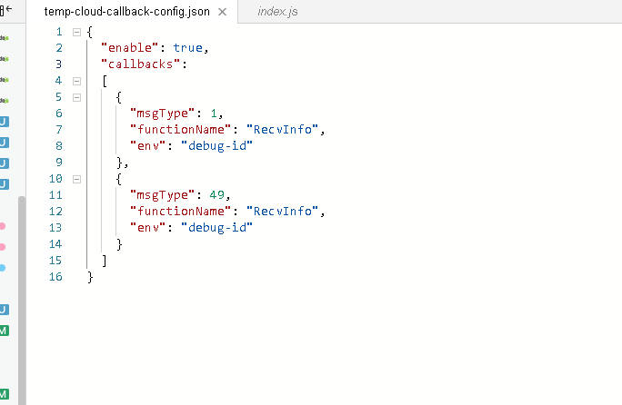
Task: Click line number 16 in the gutter
Action: pyautogui.click(x=56, y=277)
